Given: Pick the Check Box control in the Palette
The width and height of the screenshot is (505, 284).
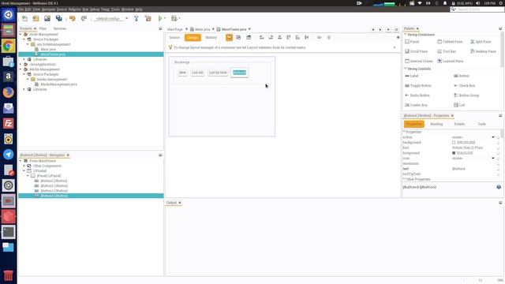Looking at the screenshot, I should pyautogui.click(x=465, y=85).
